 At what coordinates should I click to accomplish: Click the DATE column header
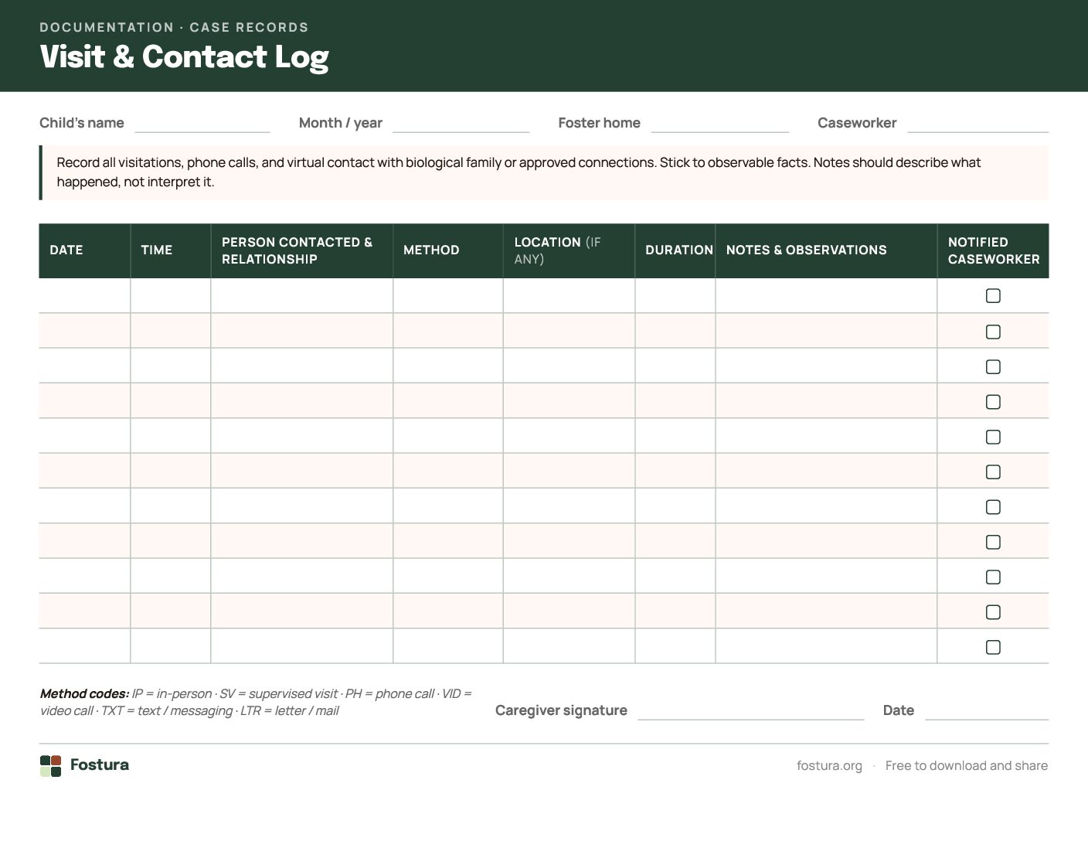pos(85,250)
